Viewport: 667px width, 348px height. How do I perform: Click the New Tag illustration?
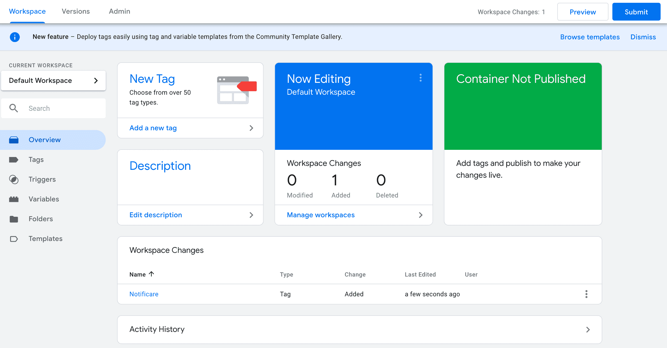(237, 90)
